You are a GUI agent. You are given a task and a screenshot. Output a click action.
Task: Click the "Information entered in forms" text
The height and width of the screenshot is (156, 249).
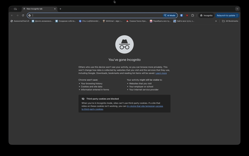[95, 90]
